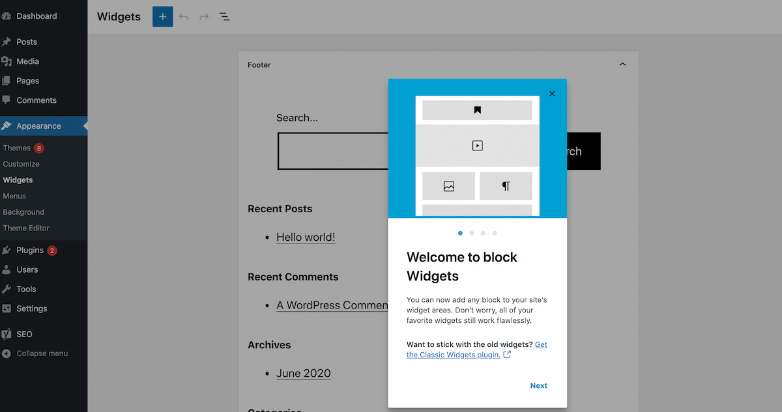This screenshot has width=782, height=412.
Task: Go to the third guide page dot
Action: [x=483, y=233]
